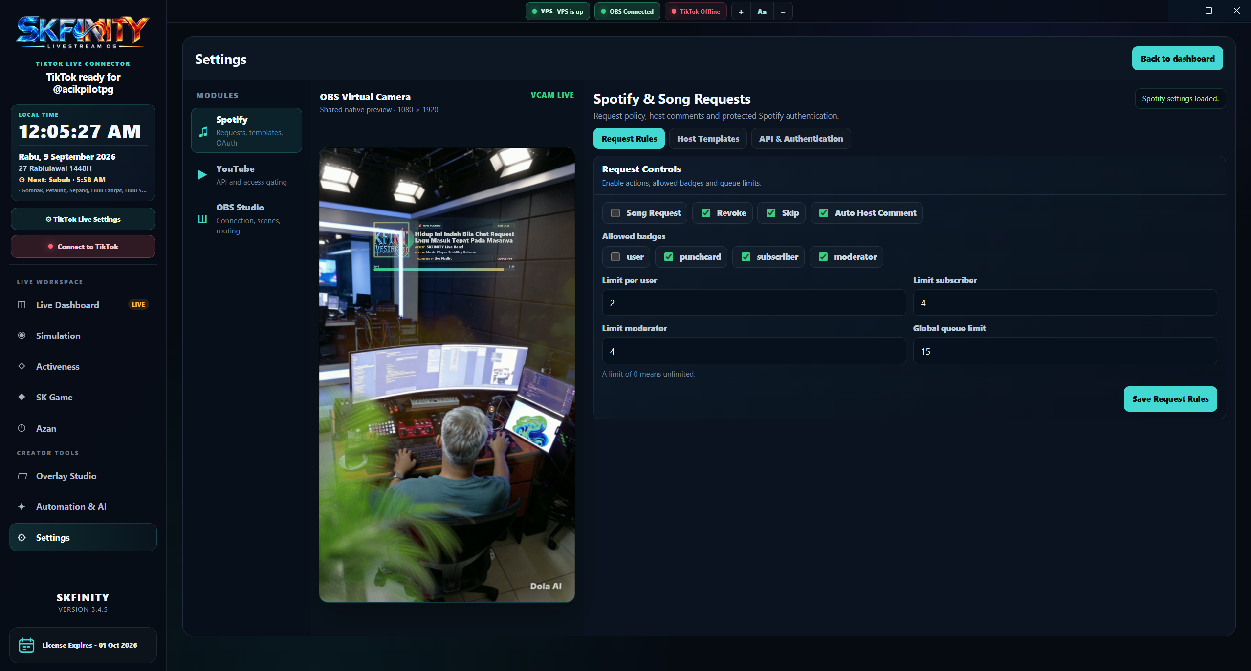
Task: Select the YouTube module
Action: click(x=246, y=175)
